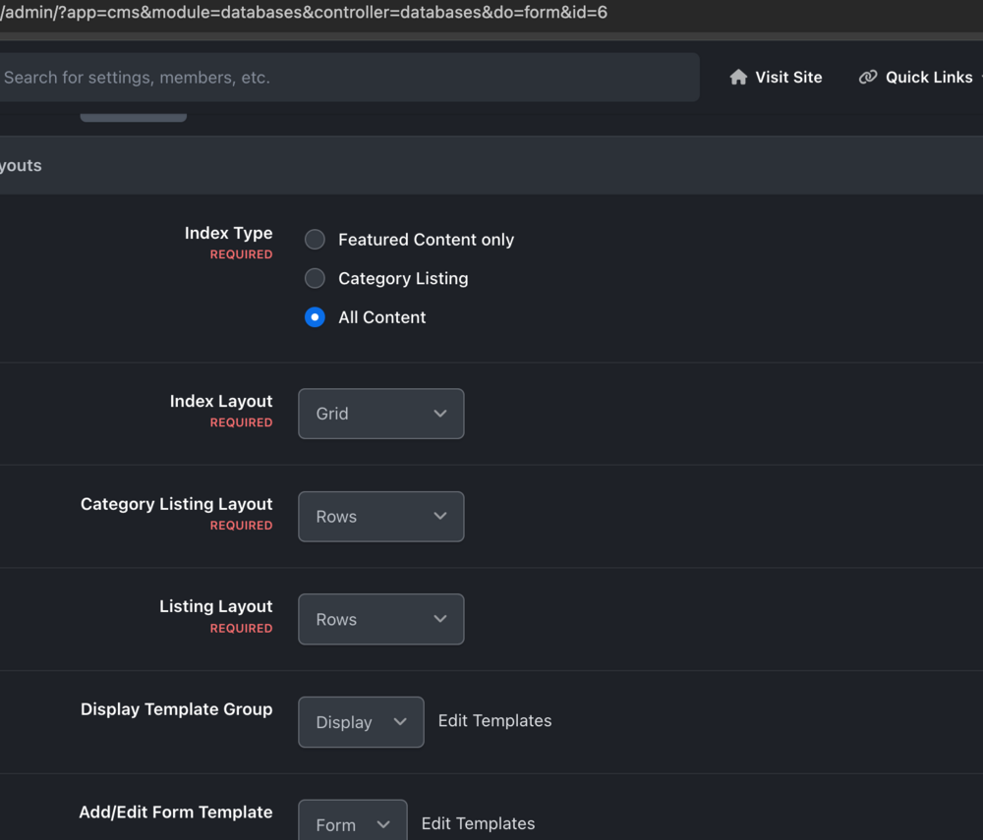Click the Index Type label

pyautogui.click(x=228, y=233)
